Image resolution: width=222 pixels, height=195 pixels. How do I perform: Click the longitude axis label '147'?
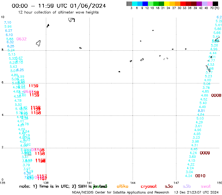point(176,183)
